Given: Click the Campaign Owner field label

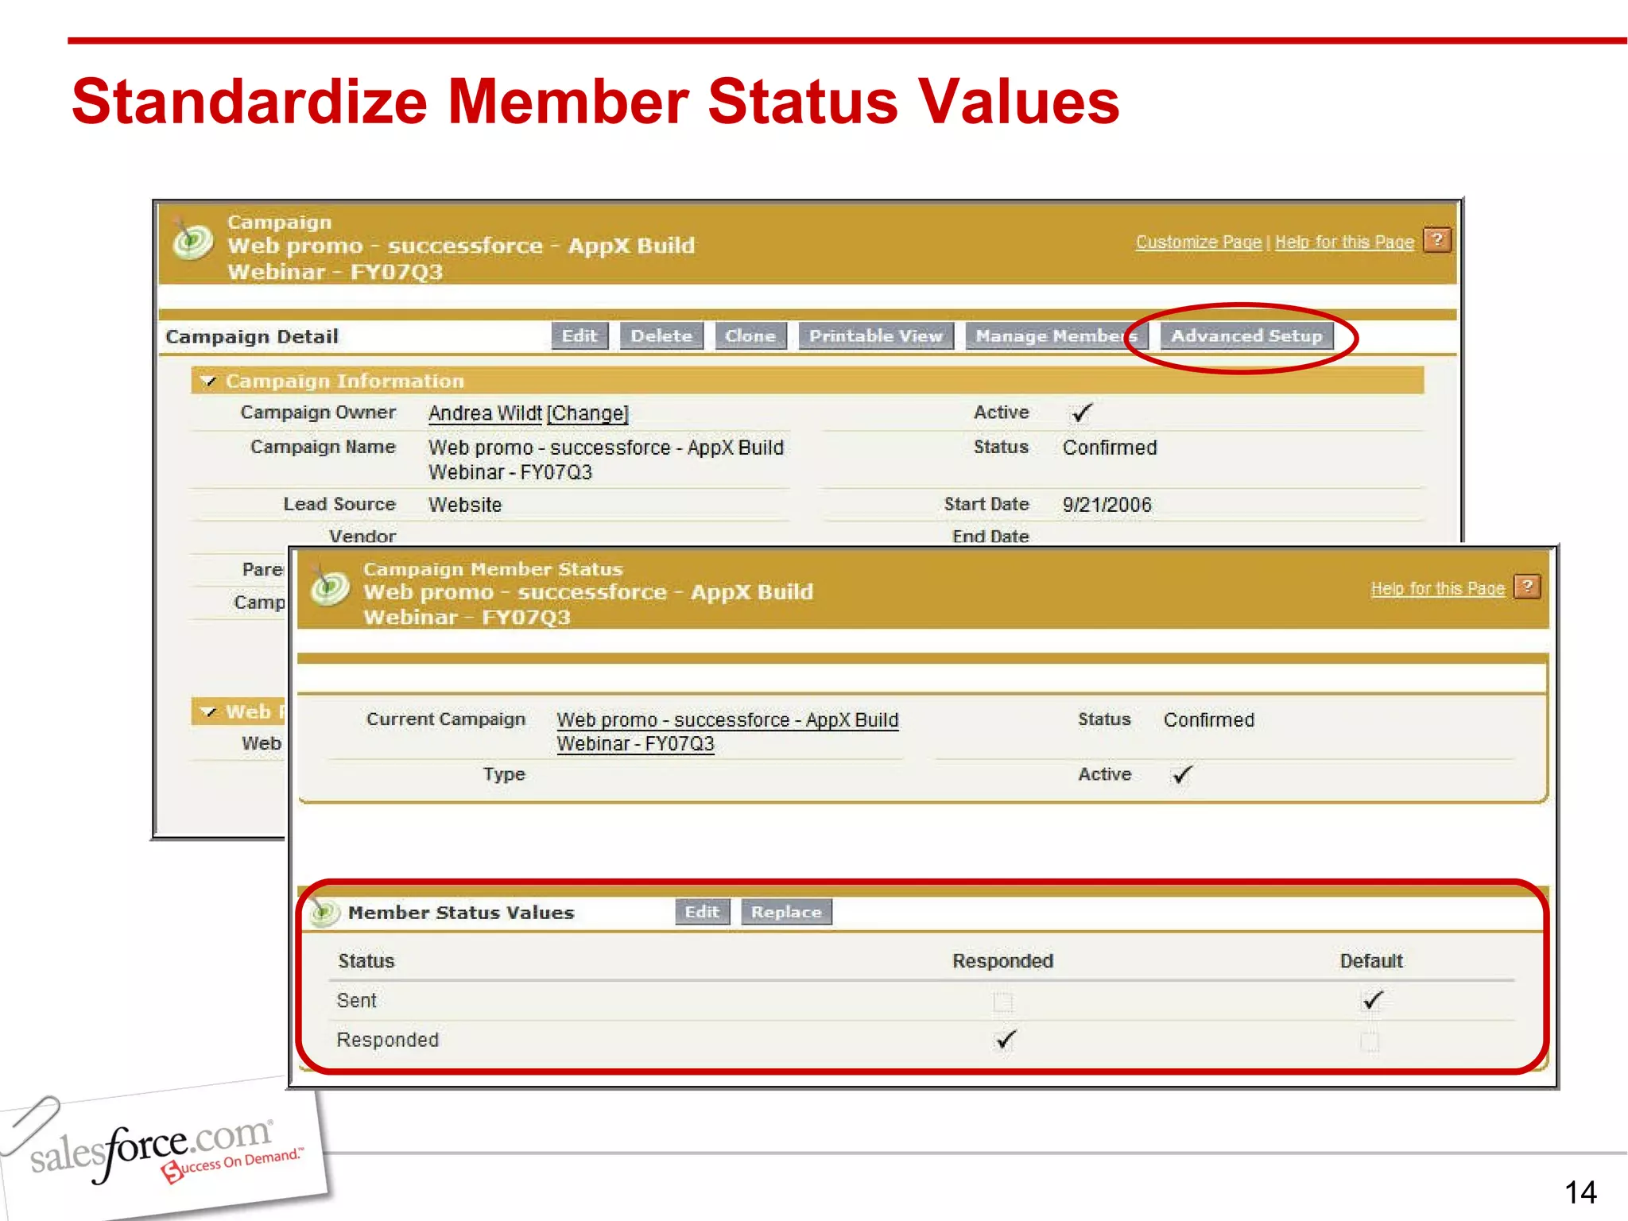Looking at the screenshot, I should [318, 413].
